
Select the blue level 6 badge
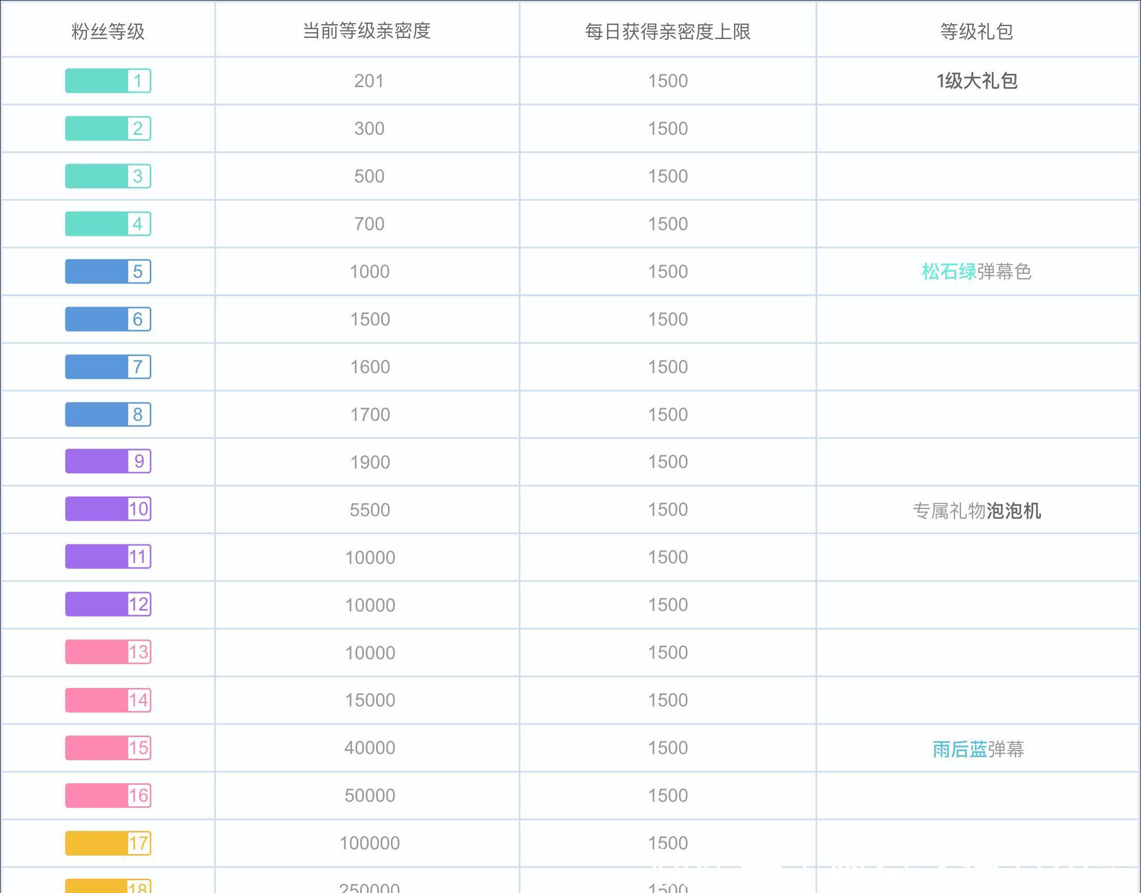108,319
